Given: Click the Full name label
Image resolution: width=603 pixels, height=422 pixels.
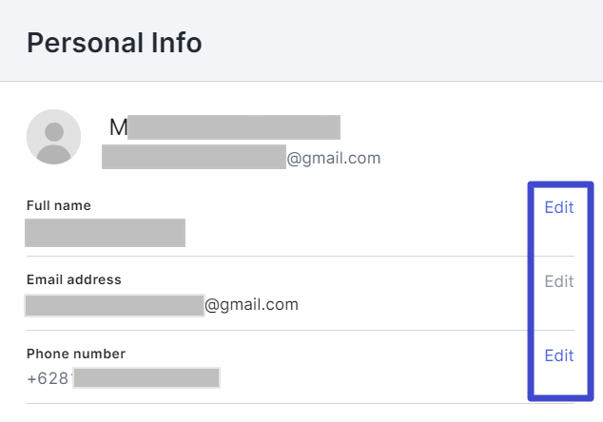Looking at the screenshot, I should (x=59, y=205).
